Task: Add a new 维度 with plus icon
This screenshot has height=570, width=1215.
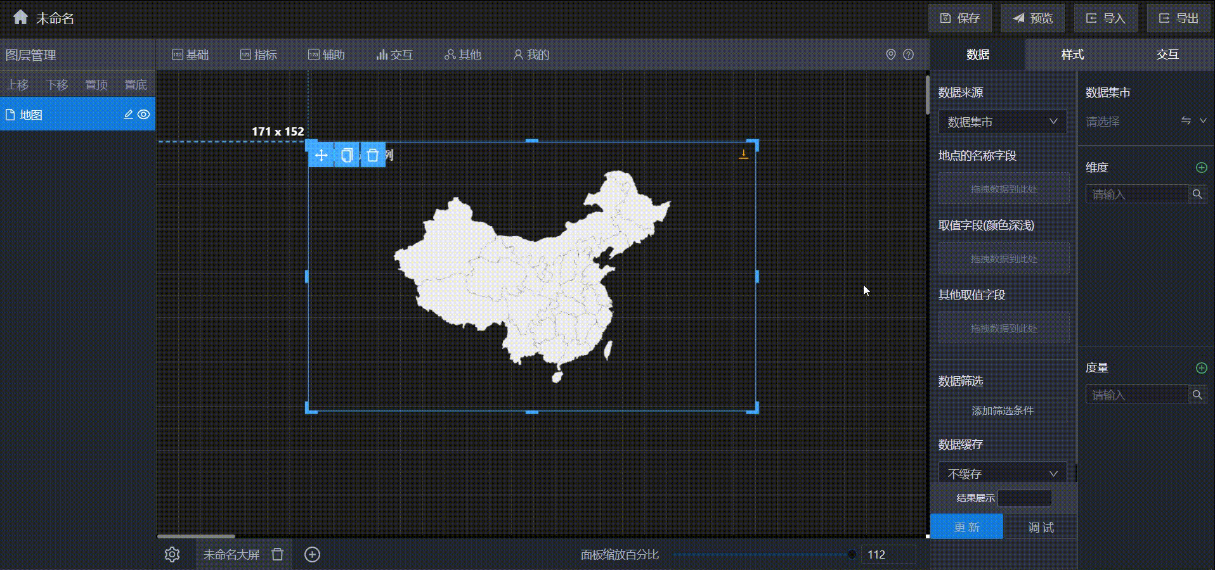Action: tap(1201, 167)
